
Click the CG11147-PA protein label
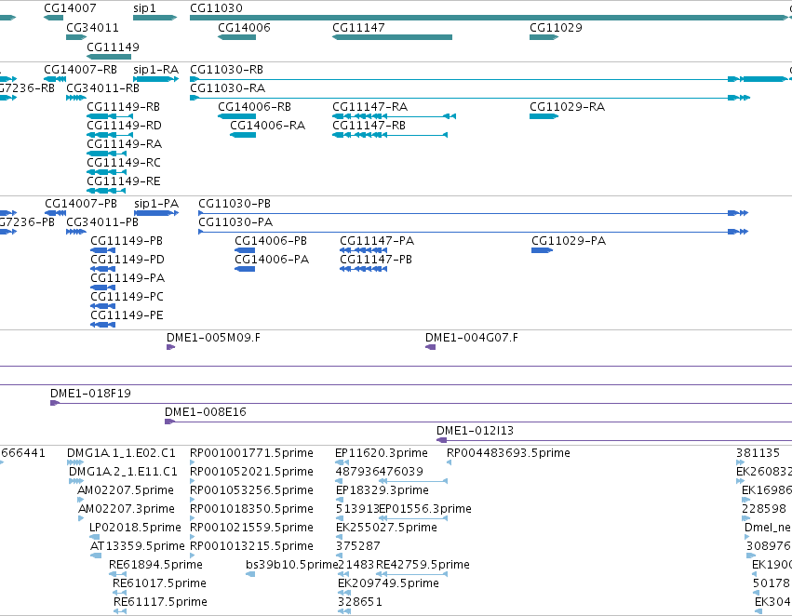point(377,241)
